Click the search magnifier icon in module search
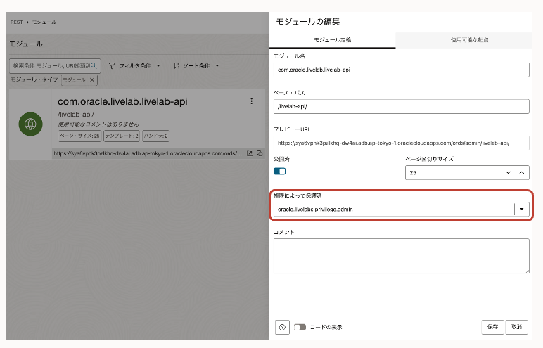543x348 pixels. coord(94,65)
